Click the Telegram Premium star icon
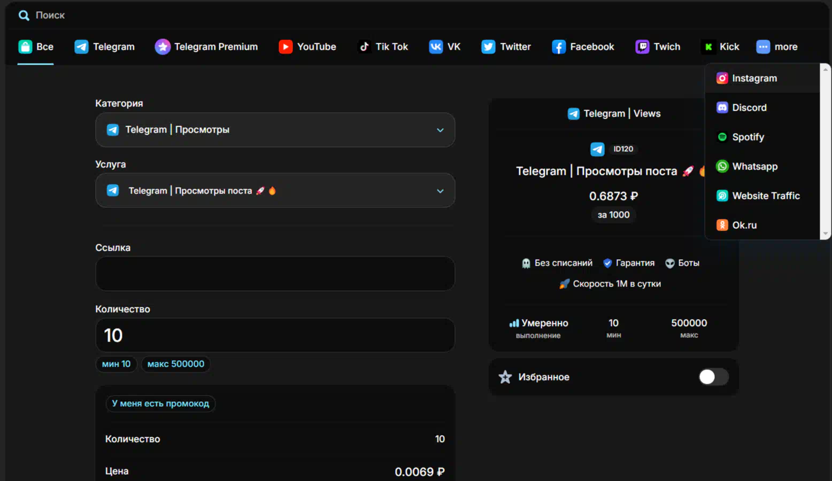832x481 pixels. point(163,47)
